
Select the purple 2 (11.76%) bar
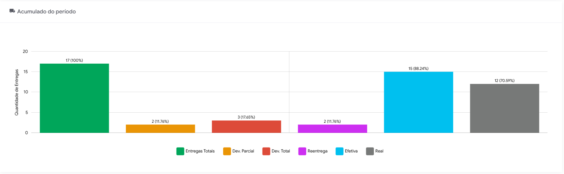point(332,129)
